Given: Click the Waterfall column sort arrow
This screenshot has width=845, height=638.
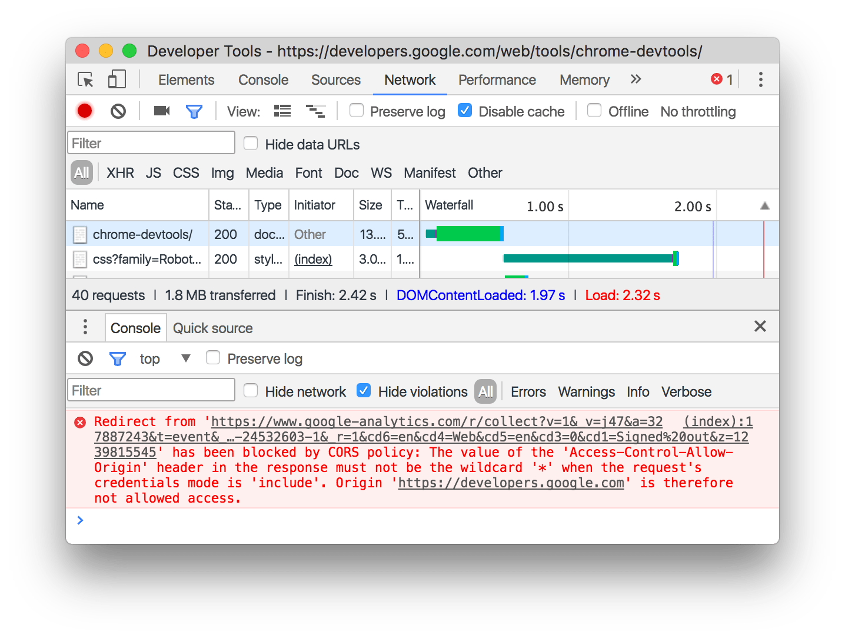Looking at the screenshot, I should tap(764, 205).
